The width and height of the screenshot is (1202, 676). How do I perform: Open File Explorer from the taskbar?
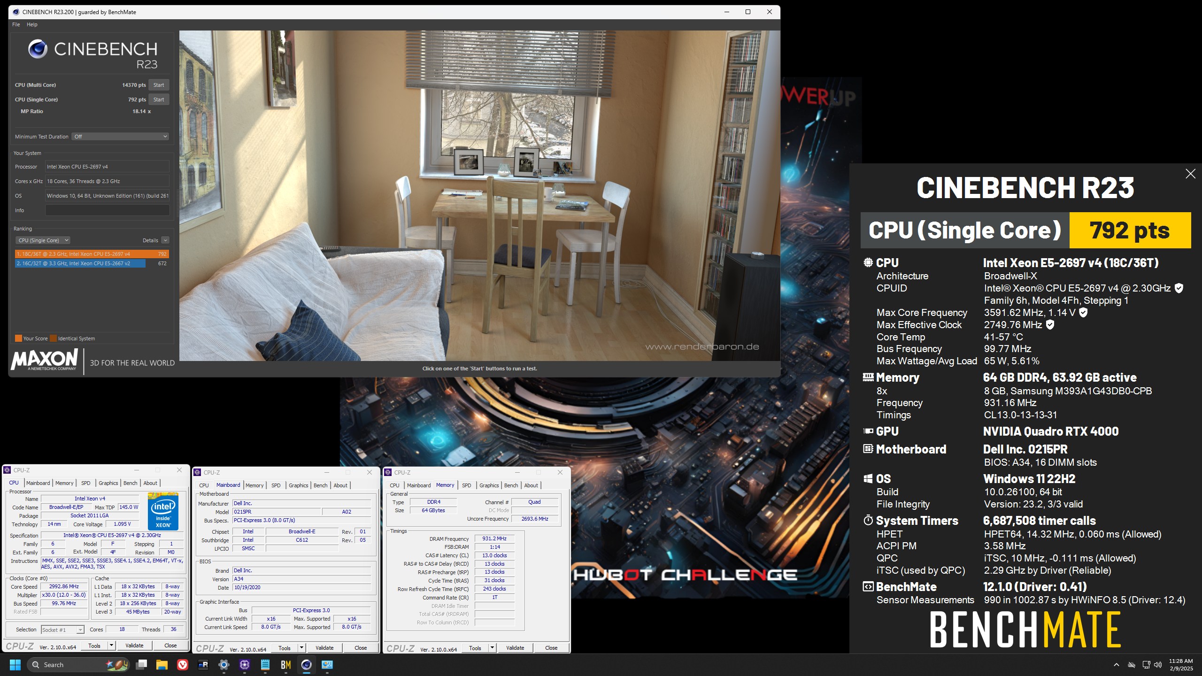coord(162,665)
